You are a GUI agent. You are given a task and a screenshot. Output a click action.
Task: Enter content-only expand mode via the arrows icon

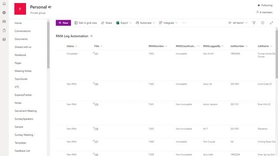(271, 23)
